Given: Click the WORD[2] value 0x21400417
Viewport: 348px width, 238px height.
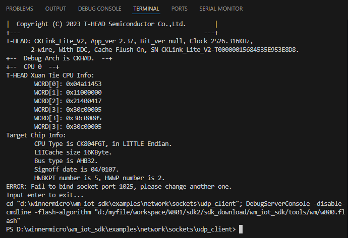Looking at the screenshot, I should 84,101.
